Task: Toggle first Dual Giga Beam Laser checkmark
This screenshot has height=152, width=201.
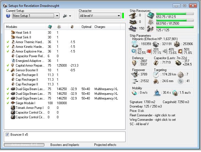Action: point(8,89)
